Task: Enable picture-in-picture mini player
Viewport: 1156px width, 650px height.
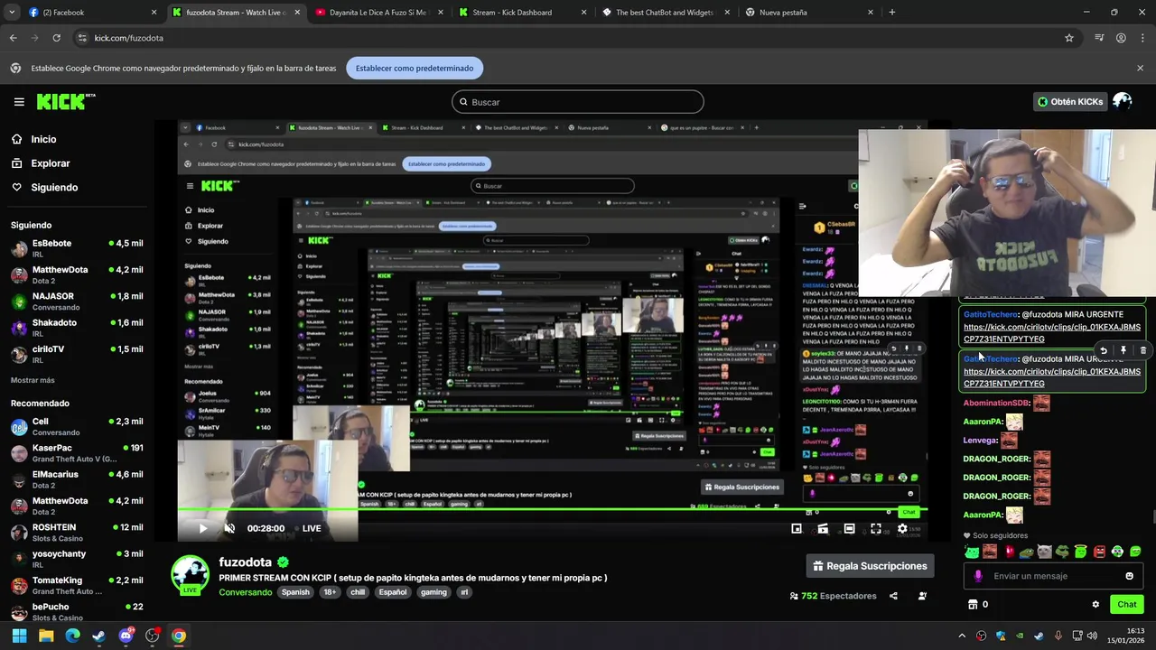Action: click(x=796, y=528)
